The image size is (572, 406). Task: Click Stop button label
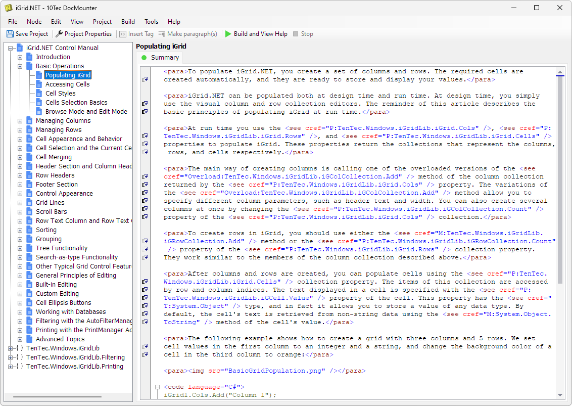click(x=307, y=34)
